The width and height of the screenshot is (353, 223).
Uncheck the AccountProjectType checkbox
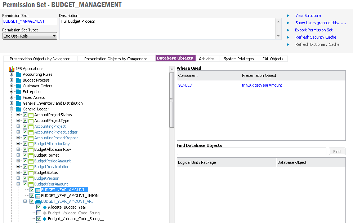pos(25,121)
